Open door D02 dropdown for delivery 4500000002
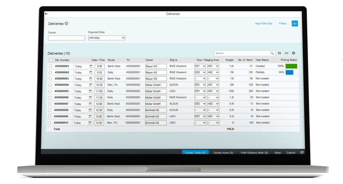Viewport: 343px width, 184px height. coord(200,72)
